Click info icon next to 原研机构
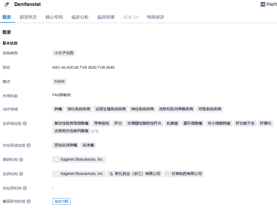This screenshot has height=210, width=277. [21, 160]
